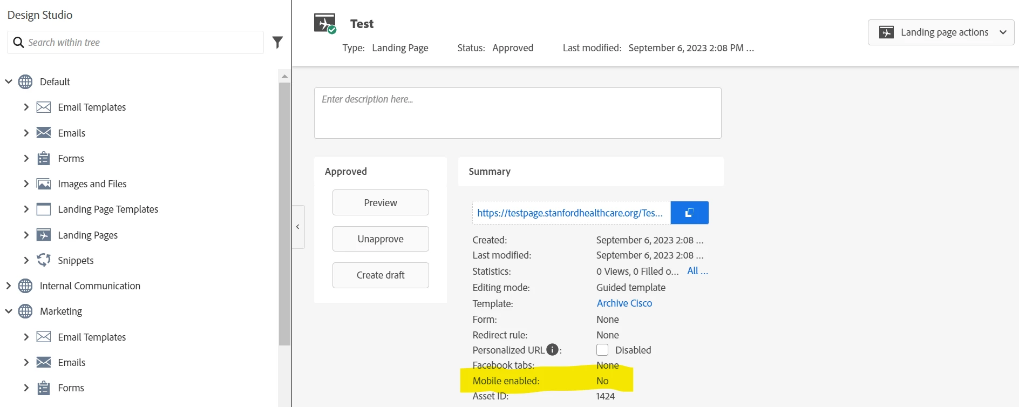Select Emails under Marketing
This screenshot has width=1019, height=407.
[72, 362]
